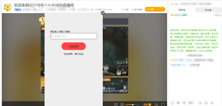Click the yellow mascot above video recommendations
Screen dimensions: 222x106
42,21
